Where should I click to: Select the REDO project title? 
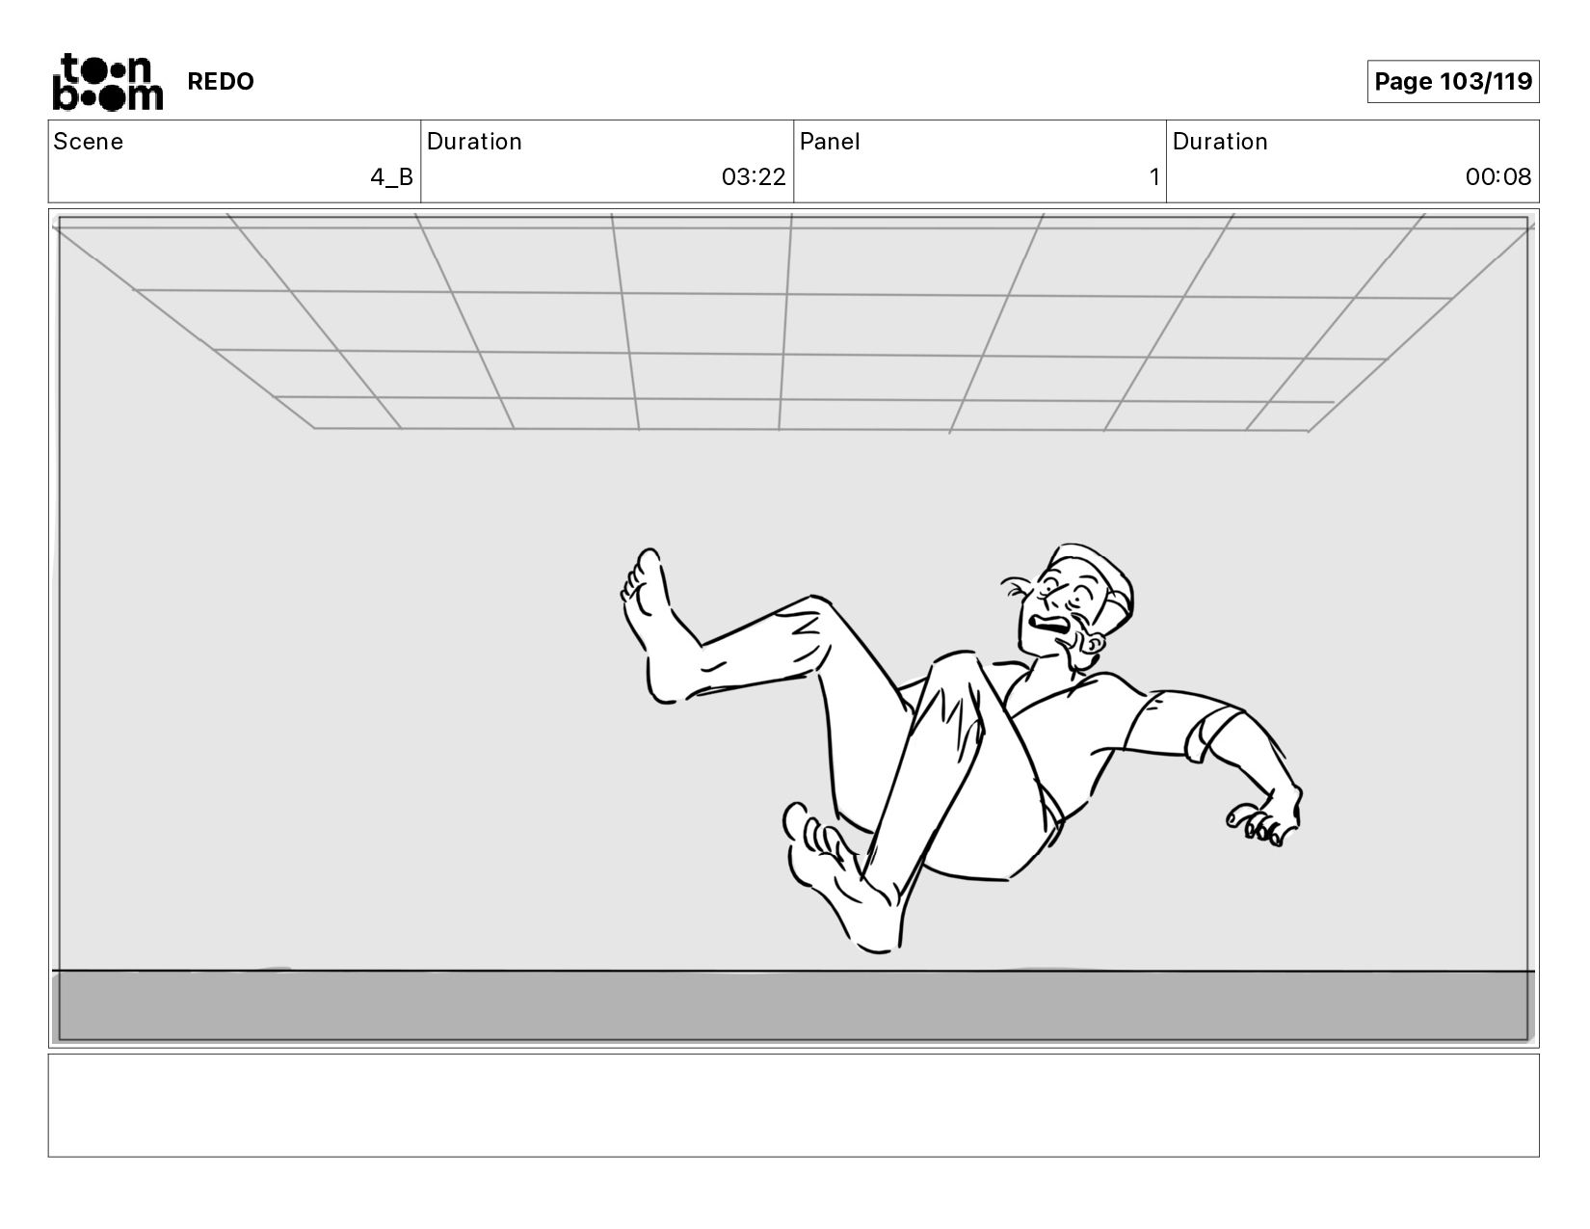[221, 82]
